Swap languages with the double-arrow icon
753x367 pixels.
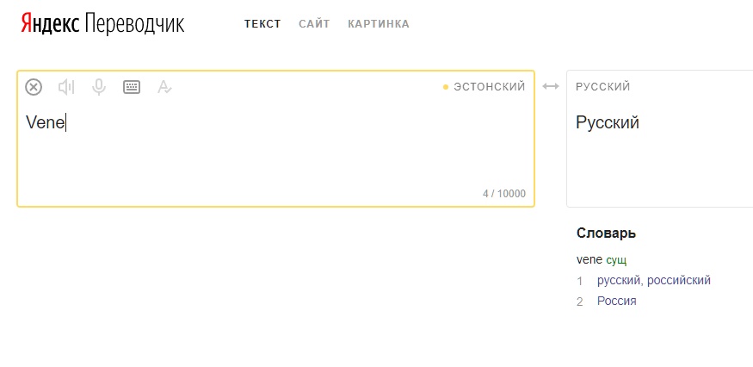[551, 86]
